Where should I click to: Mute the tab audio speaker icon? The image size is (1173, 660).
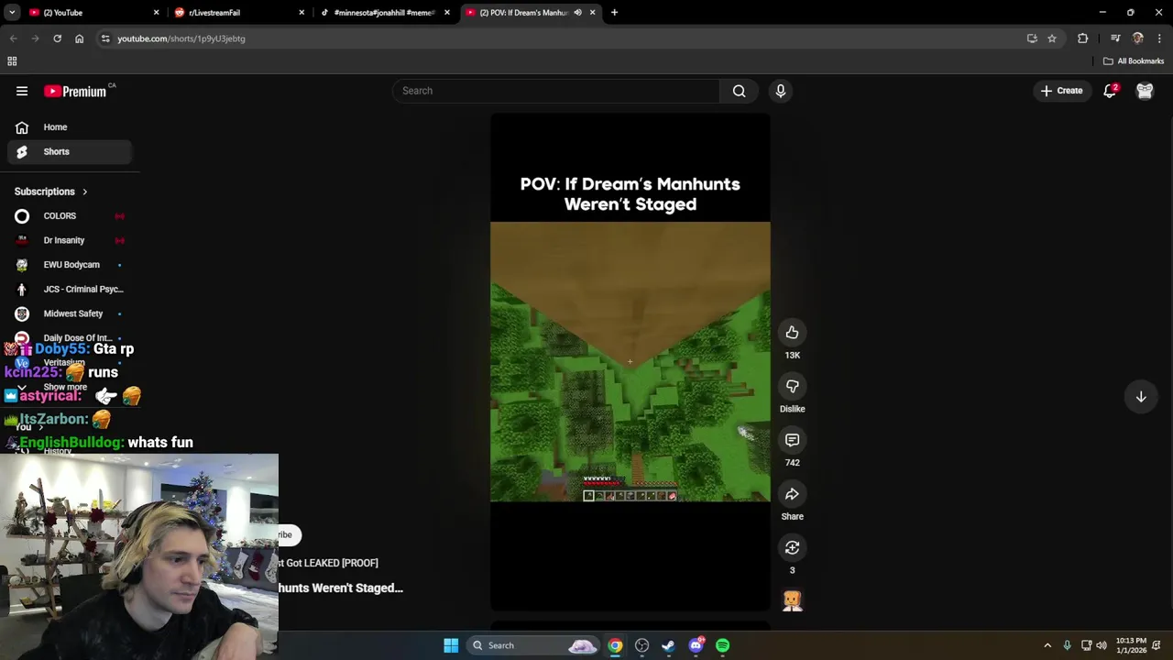[577, 12]
